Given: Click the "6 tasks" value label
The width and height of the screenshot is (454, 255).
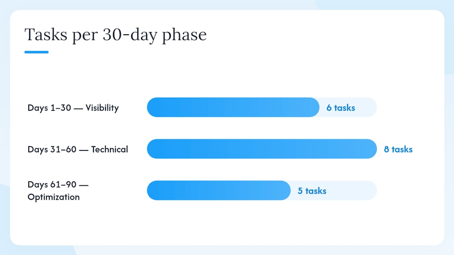Looking at the screenshot, I should click(340, 108).
